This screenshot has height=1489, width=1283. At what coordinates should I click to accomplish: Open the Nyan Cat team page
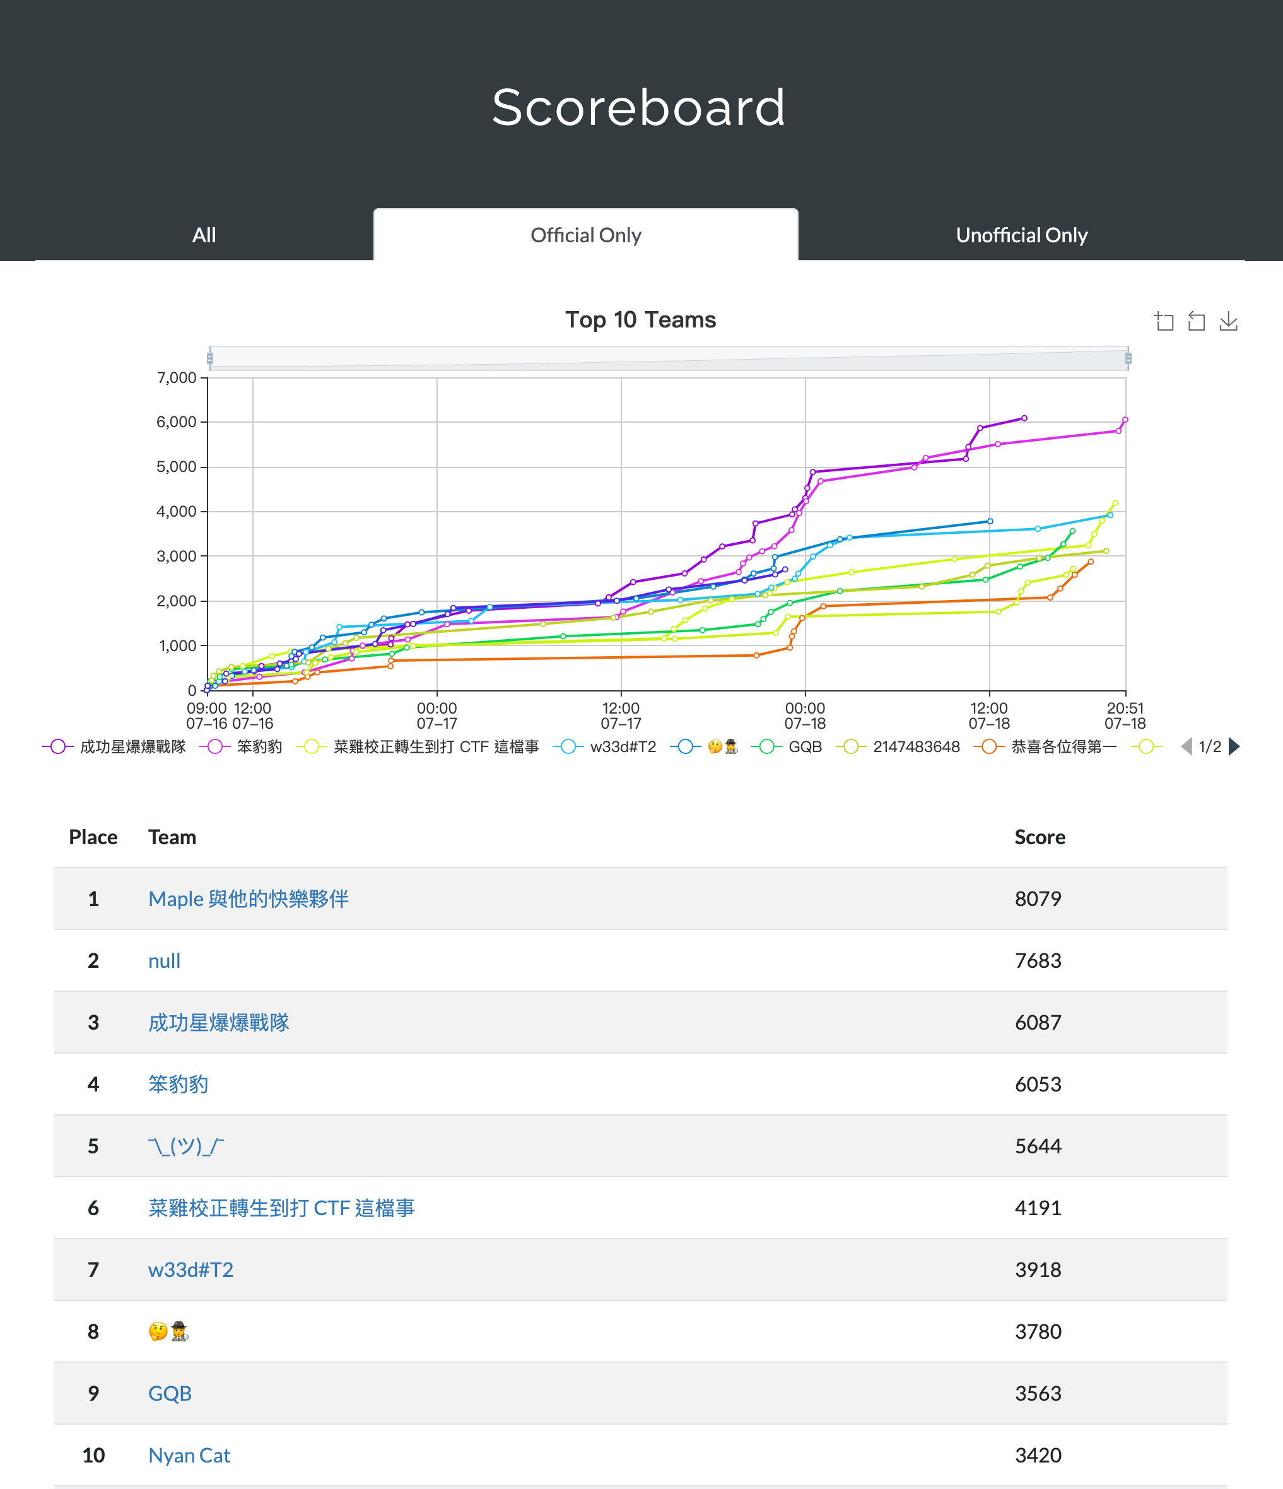[x=189, y=1455]
